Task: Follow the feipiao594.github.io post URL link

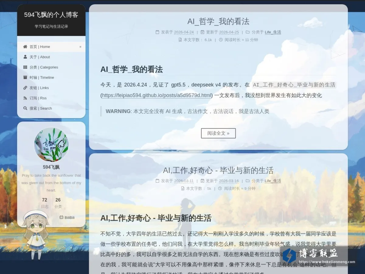Action: point(157,95)
